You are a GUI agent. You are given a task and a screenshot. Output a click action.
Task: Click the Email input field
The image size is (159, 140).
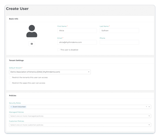[77, 42]
